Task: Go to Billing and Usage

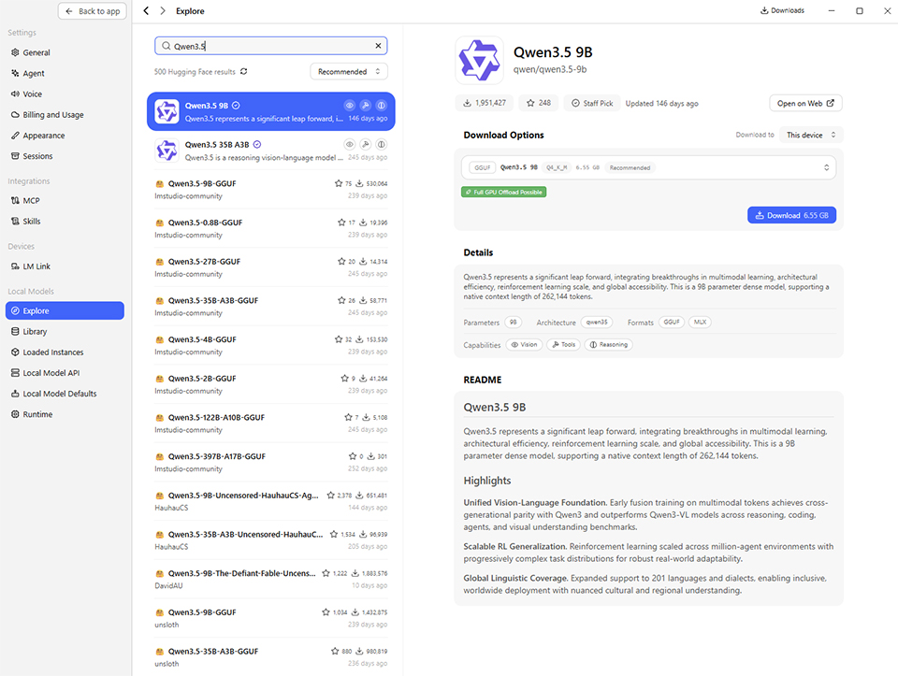Action: (x=65, y=114)
